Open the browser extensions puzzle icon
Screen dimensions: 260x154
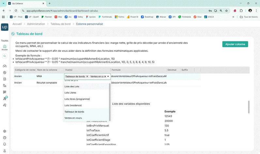[241, 11]
